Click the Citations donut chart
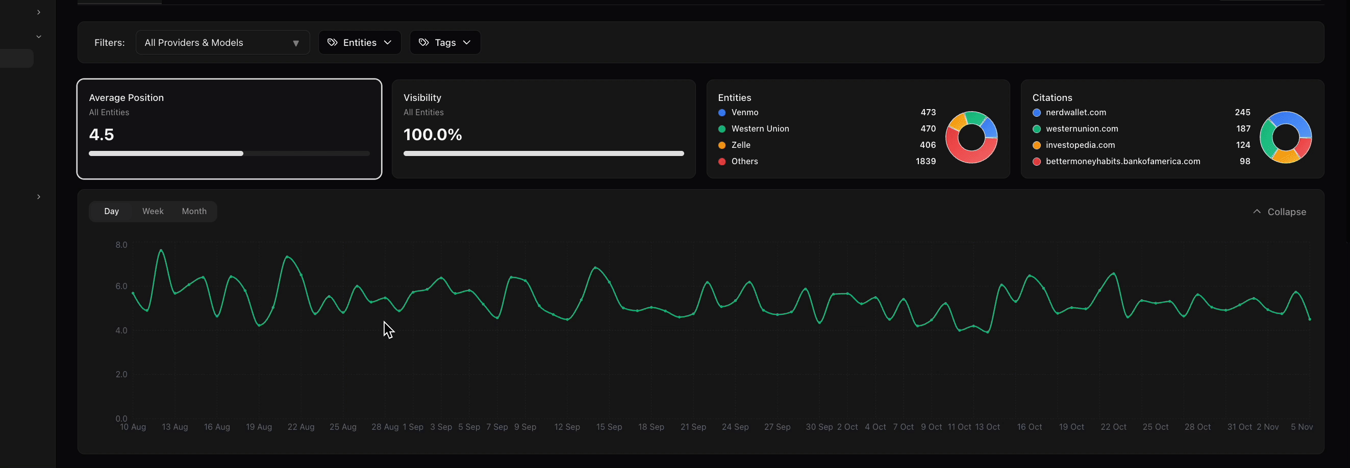 pos(1286,137)
